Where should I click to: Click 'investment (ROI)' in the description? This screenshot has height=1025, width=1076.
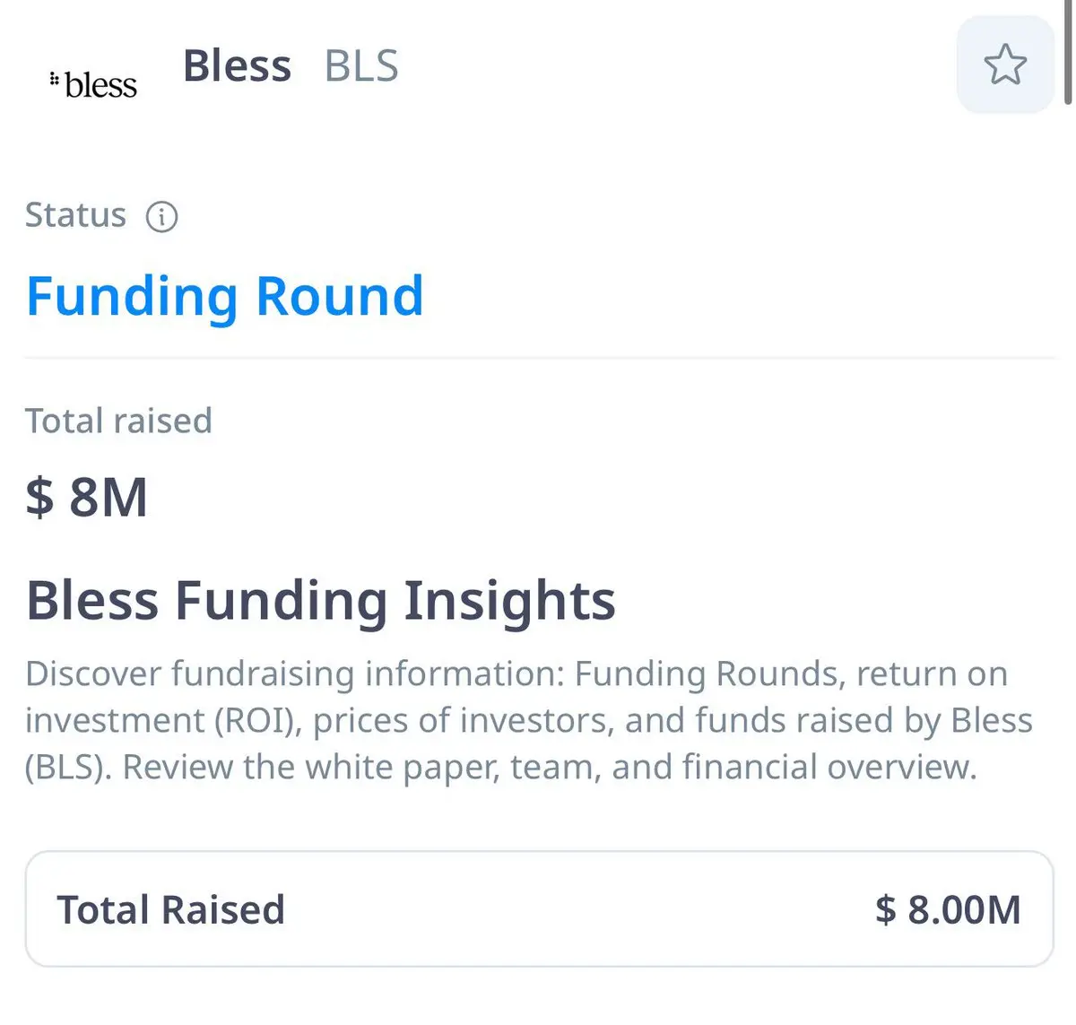click(162, 721)
